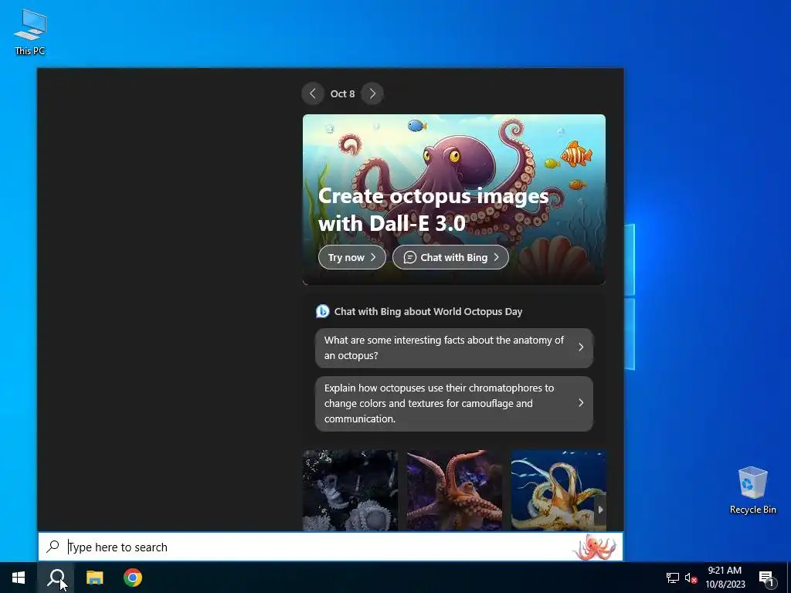Open the orange octopus photo thumbnail

pos(454,490)
